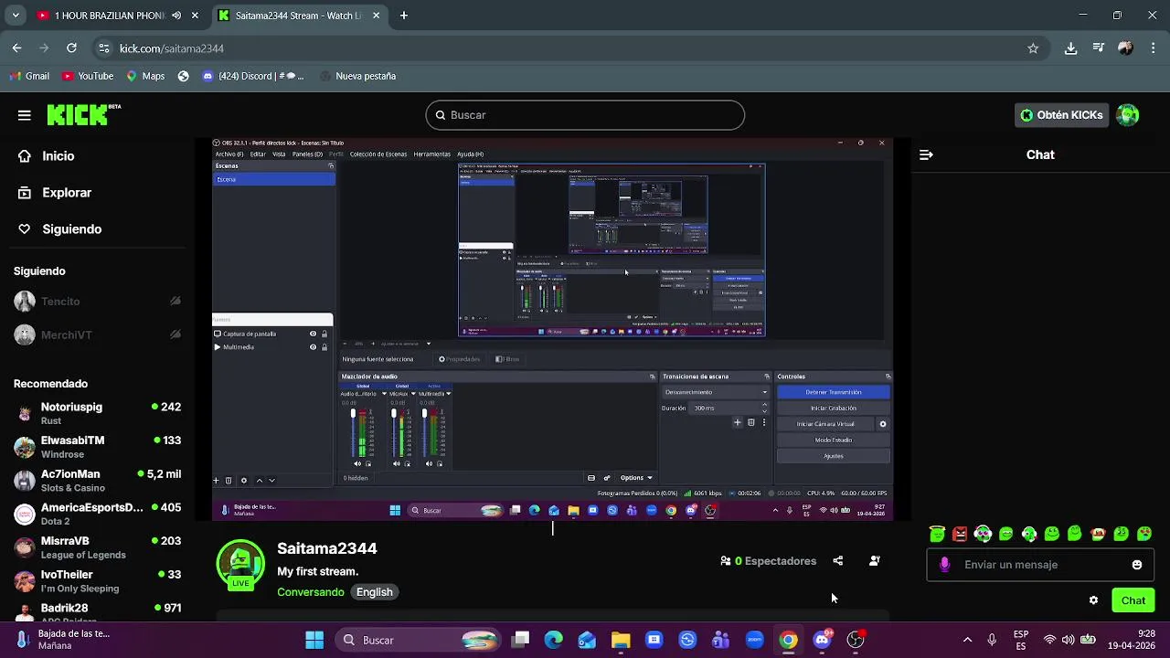
Task: Mute the YouTube phonk tab
Action: click(x=176, y=16)
